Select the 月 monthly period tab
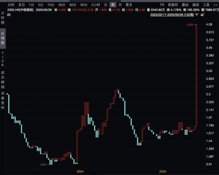The width and height of the screenshot is (219, 175). click(x=120, y=5)
